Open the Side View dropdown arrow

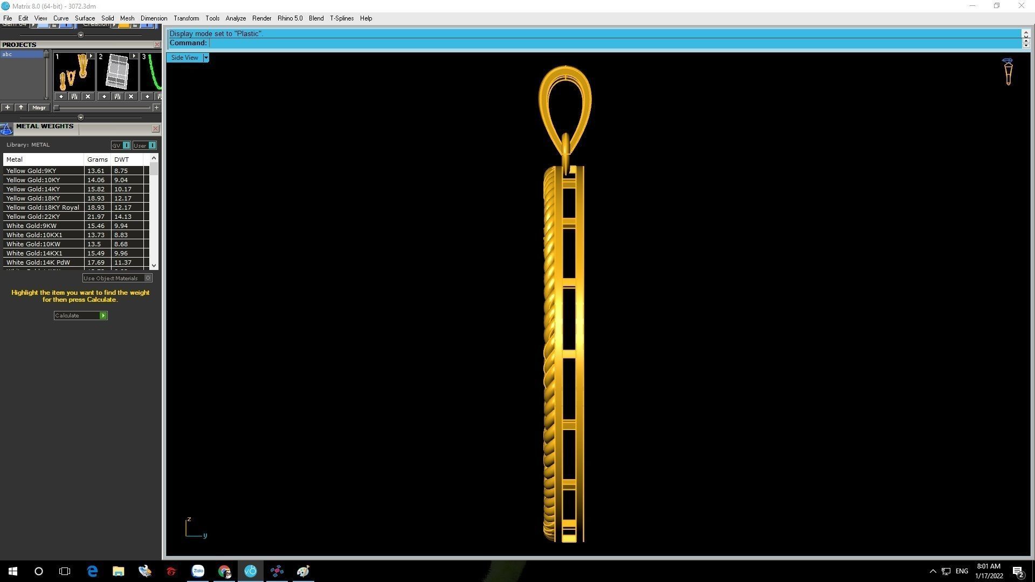(205, 58)
